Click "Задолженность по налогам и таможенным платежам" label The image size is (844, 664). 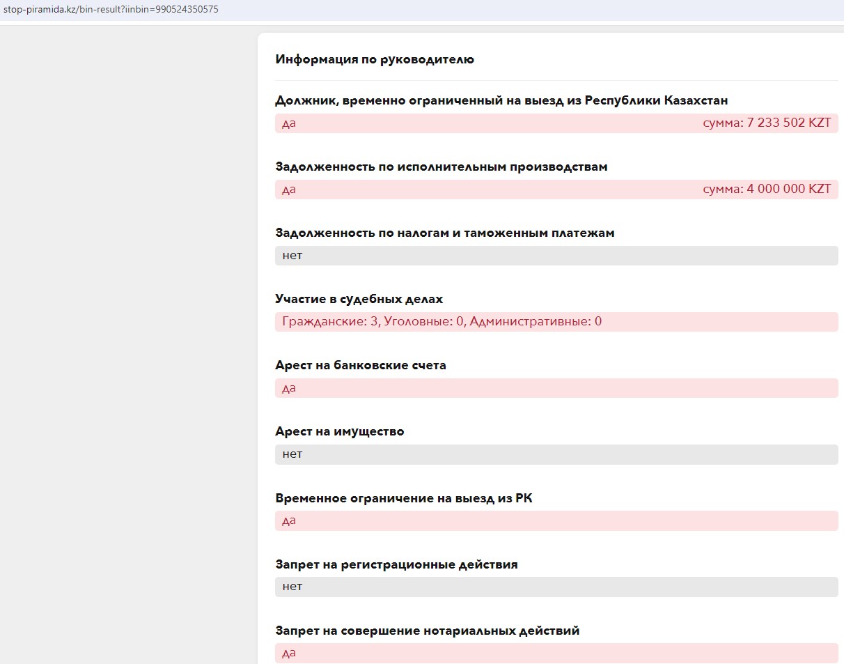point(445,233)
